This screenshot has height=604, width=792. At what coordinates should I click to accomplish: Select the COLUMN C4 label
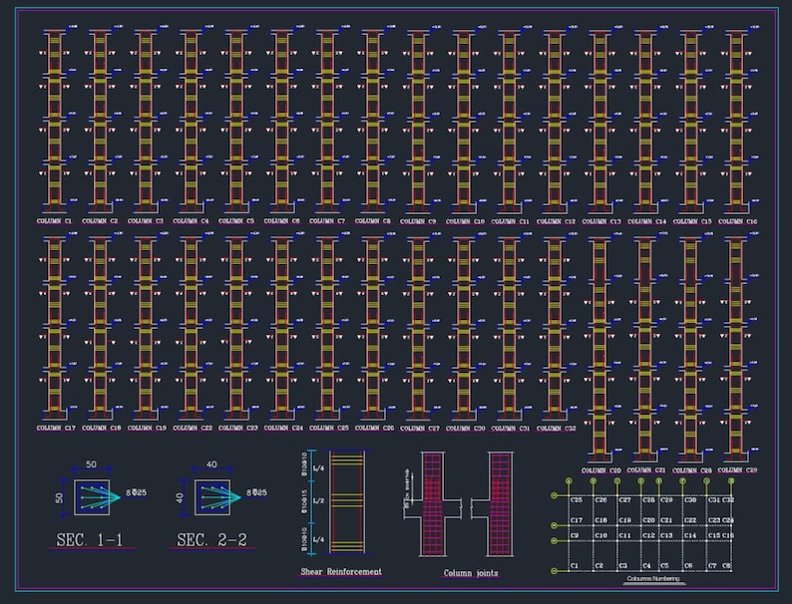(191, 221)
